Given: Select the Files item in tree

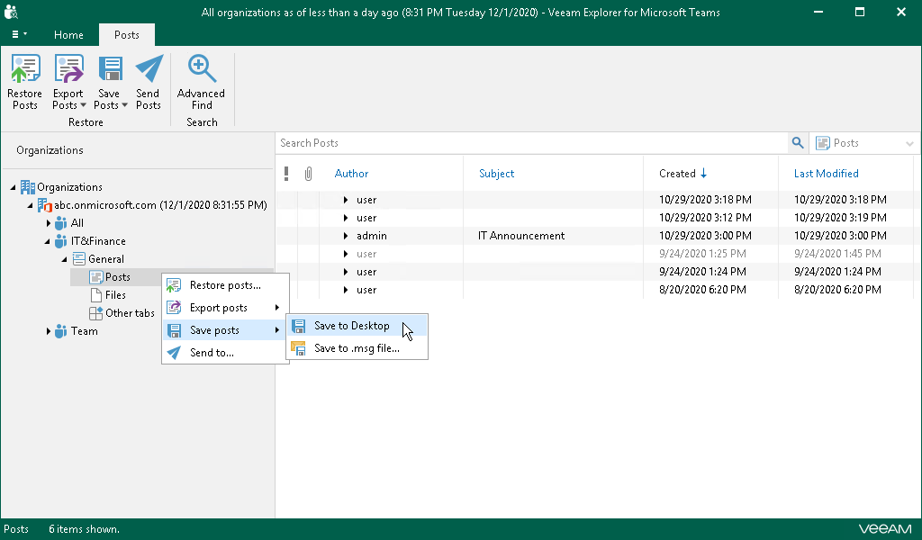Looking at the screenshot, I should (115, 295).
